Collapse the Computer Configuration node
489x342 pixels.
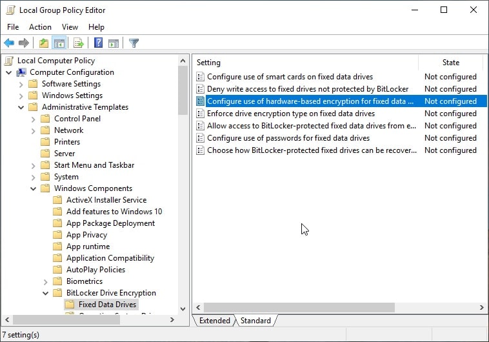[9, 73]
